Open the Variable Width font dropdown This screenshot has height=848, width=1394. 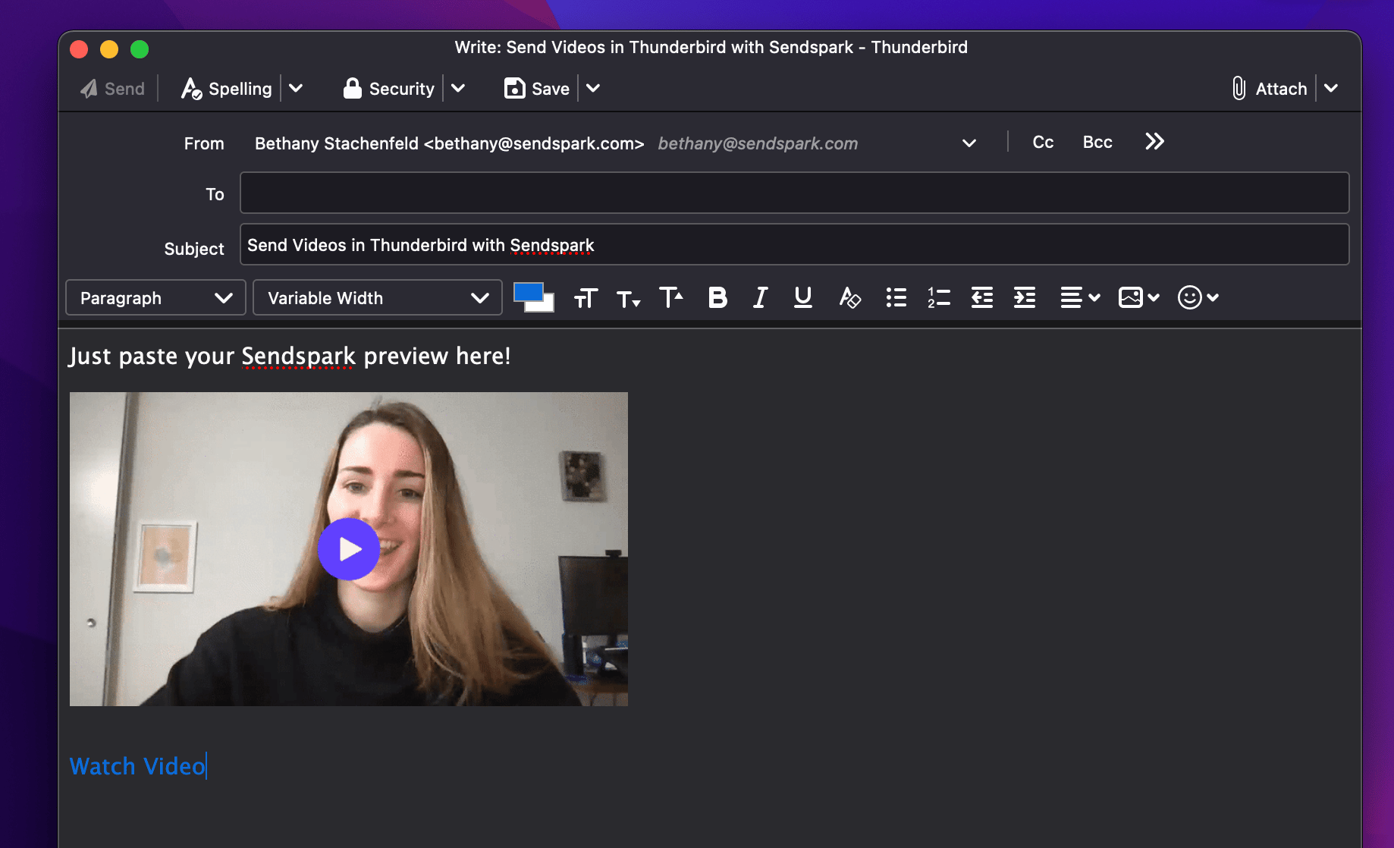[x=377, y=297]
